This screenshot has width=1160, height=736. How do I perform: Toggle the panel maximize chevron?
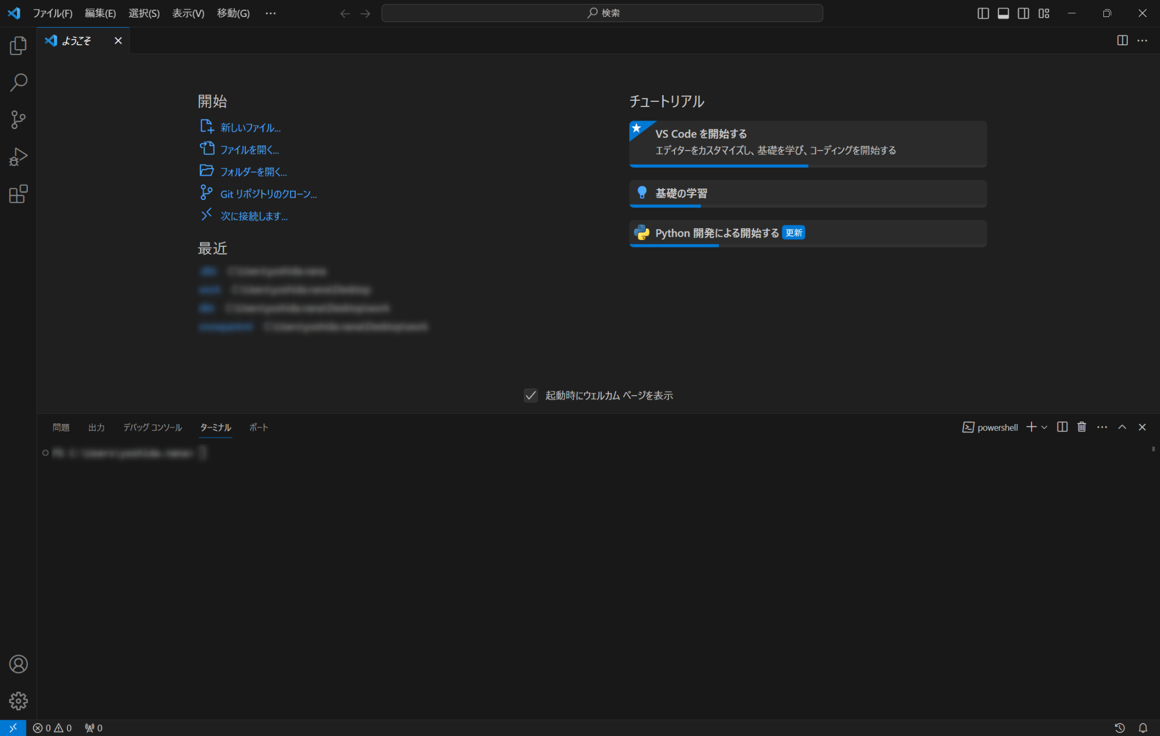1123,427
